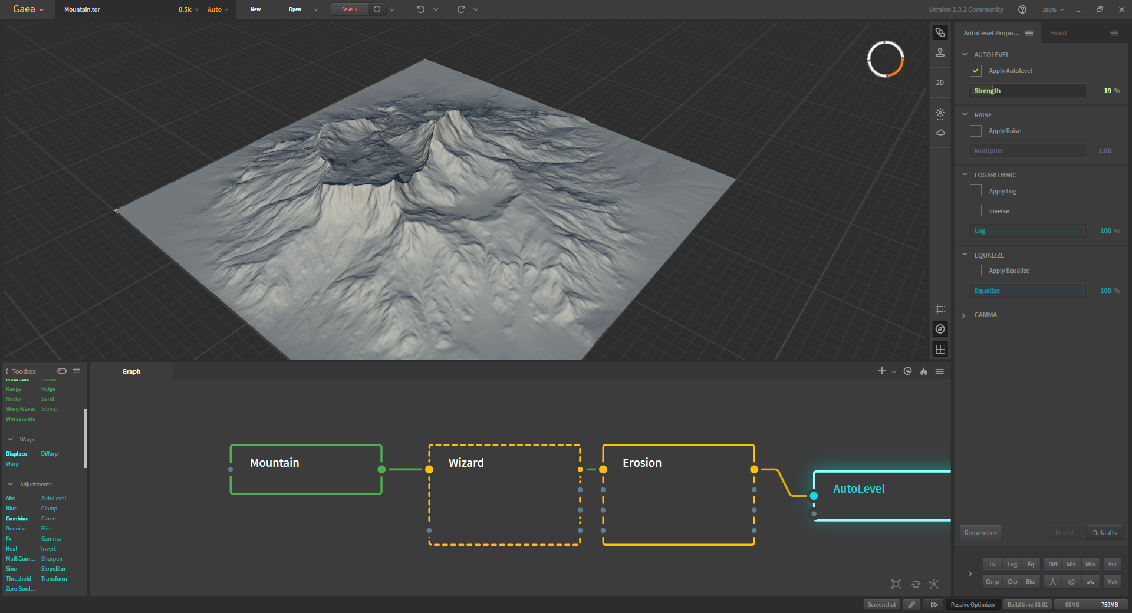Click the compass icon in viewport sidebar
This screenshot has width=1132, height=613.
click(x=940, y=329)
